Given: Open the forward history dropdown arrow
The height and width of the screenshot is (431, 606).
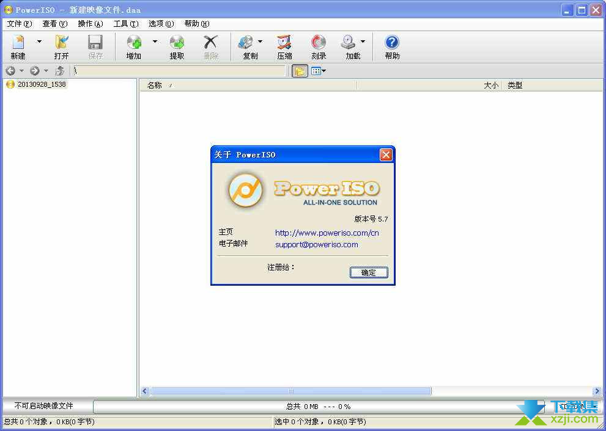Looking at the screenshot, I should [46, 71].
